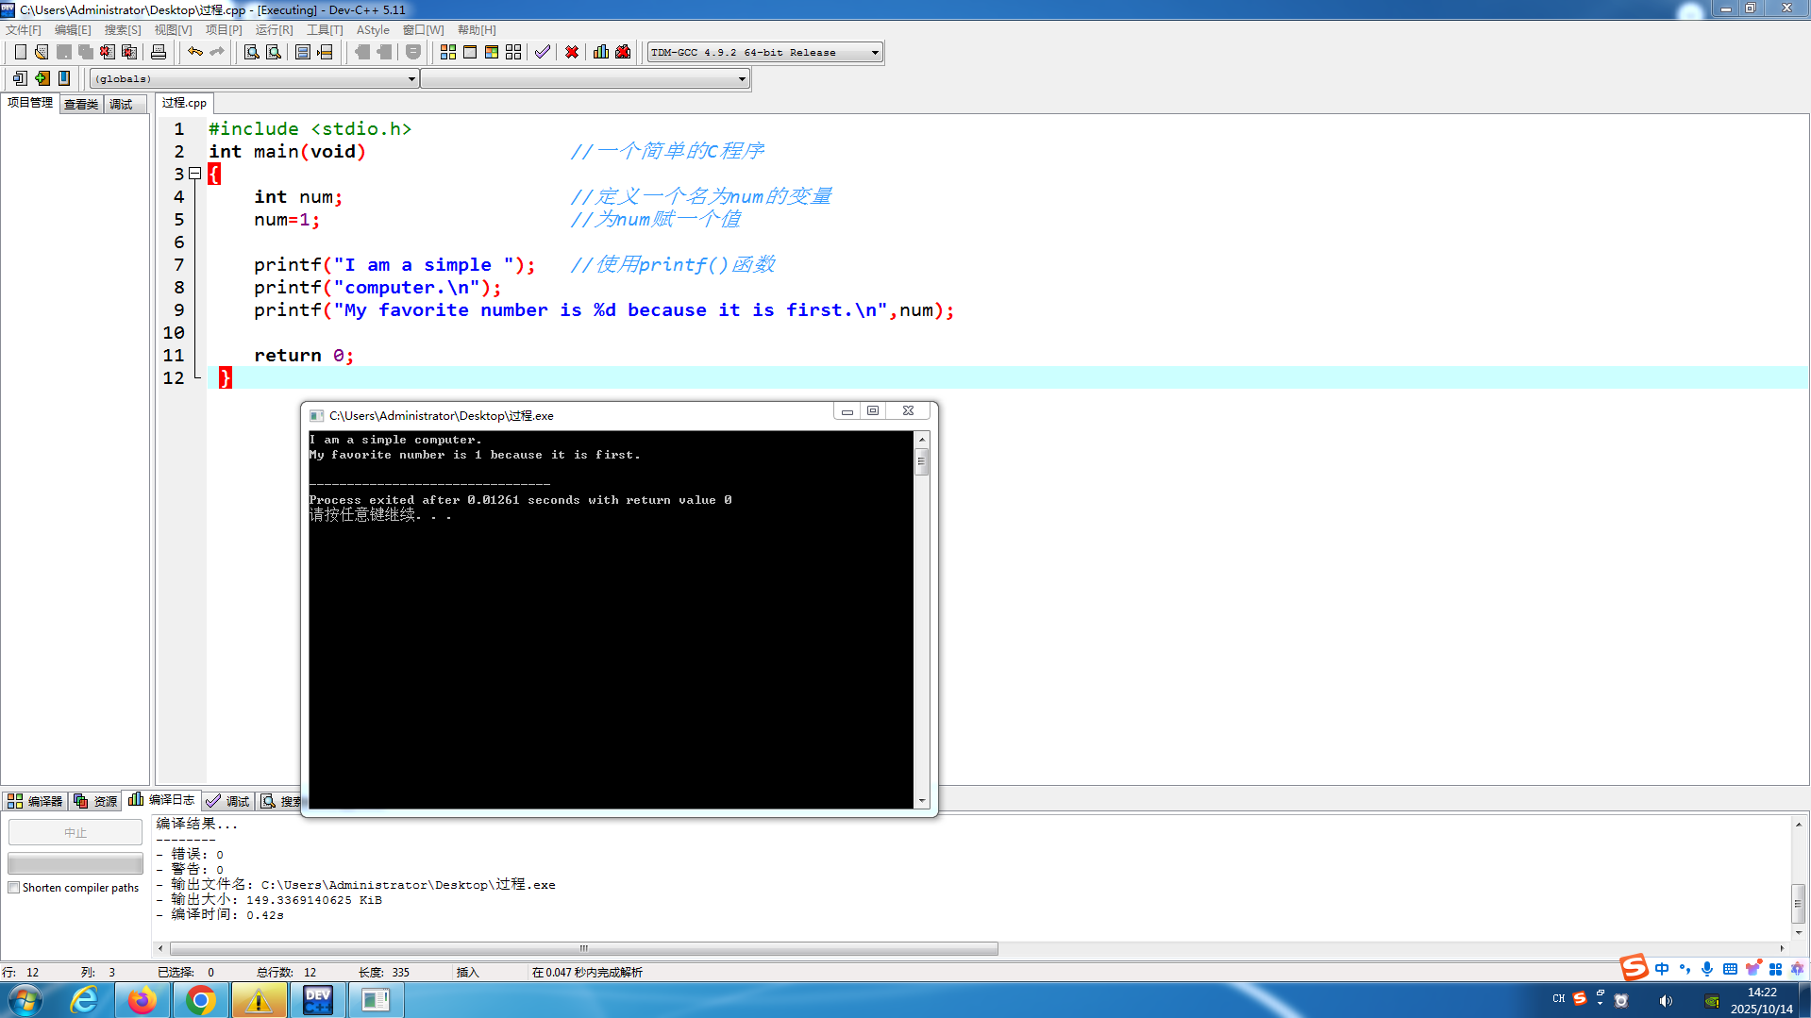Image resolution: width=1811 pixels, height=1018 pixels.
Task: Collapse the code fold at line 3
Action: click(x=195, y=174)
